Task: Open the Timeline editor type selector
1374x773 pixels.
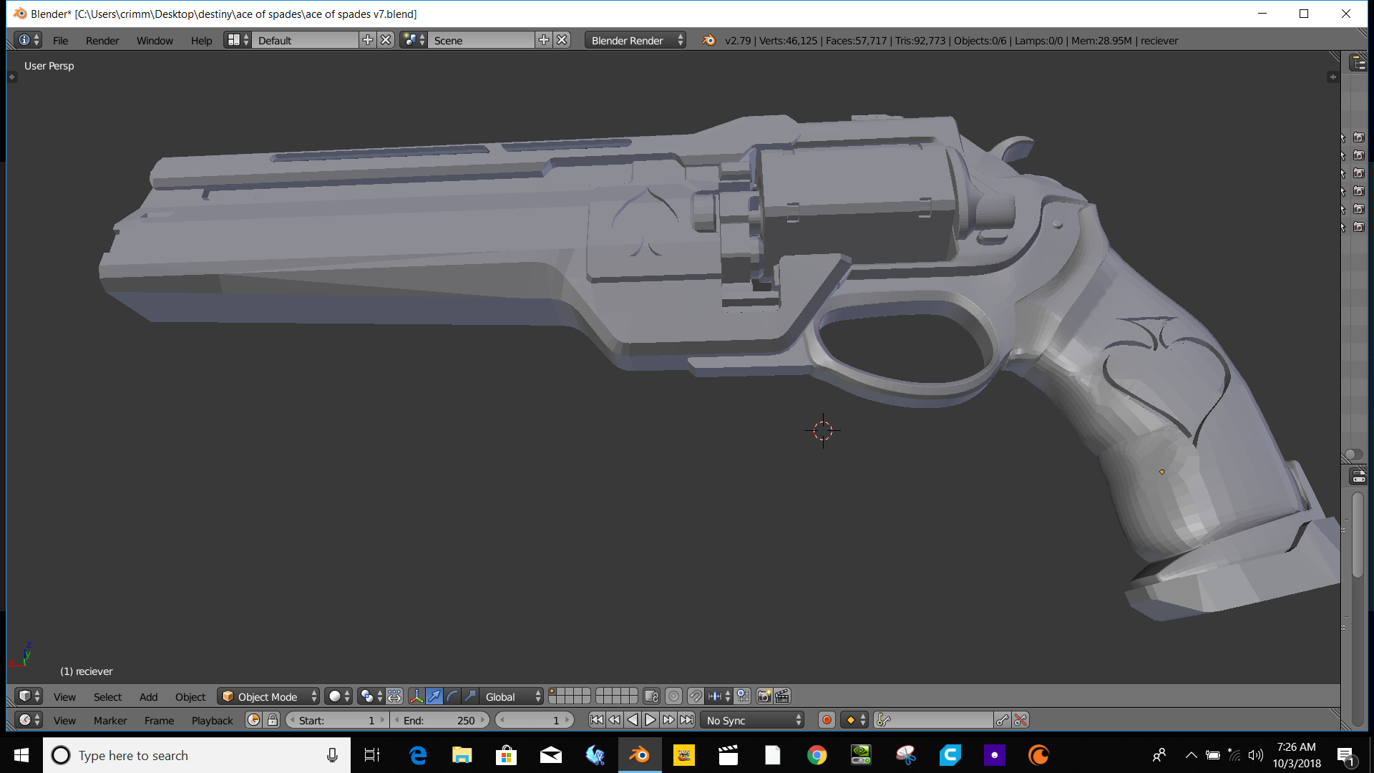Action: 29,720
